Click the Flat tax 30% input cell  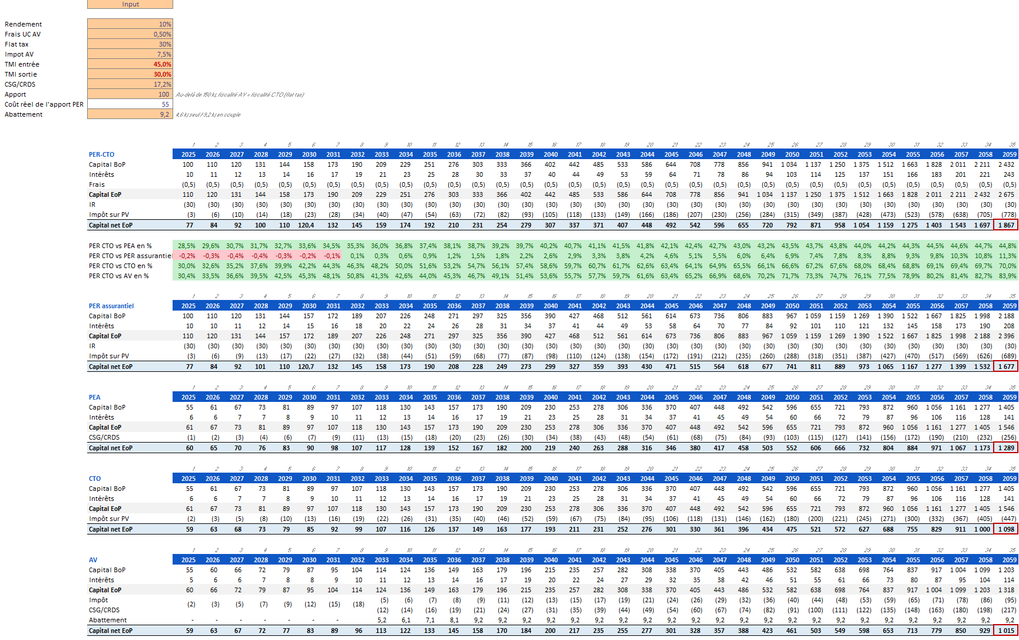pos(130,44)
